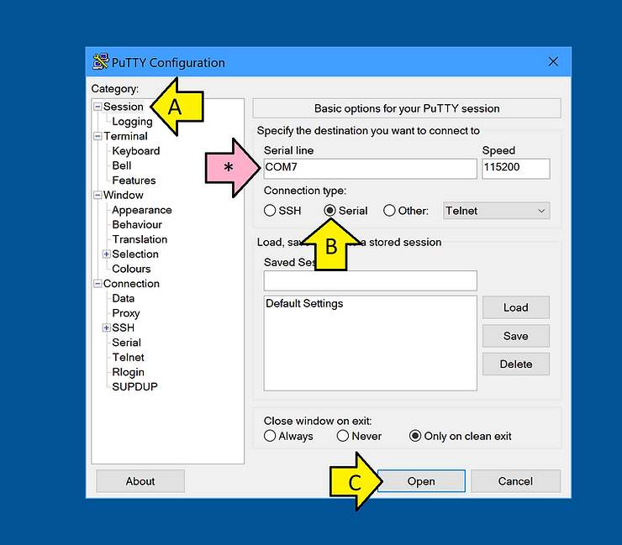Set close window on exit to Always

pos(270,436)
